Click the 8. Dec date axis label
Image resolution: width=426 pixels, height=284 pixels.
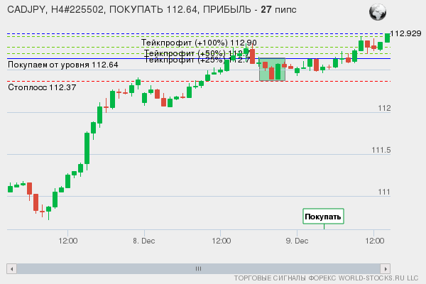[x=144, y=241]
